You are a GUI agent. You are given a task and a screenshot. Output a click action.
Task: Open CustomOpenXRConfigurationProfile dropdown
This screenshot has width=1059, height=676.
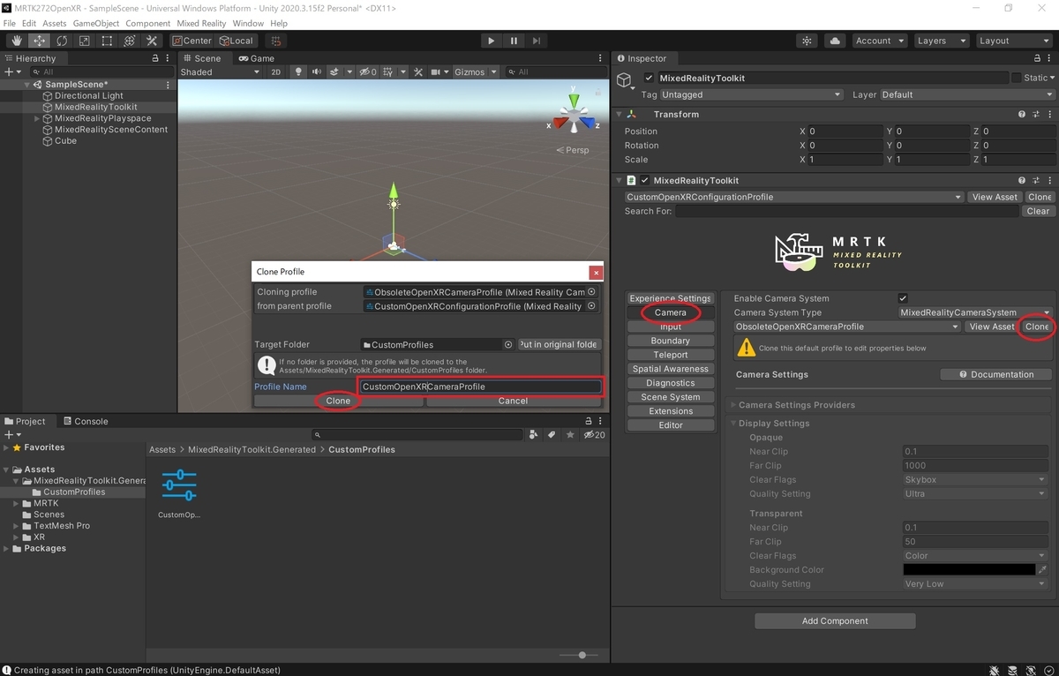tap(793, 197)
